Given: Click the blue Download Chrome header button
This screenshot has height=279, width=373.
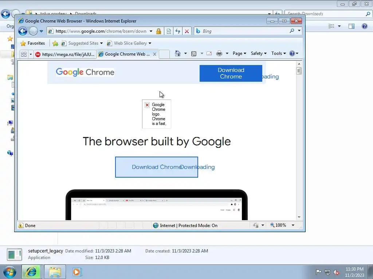Looking at the screenshot, I should click(x=231, y=73).
